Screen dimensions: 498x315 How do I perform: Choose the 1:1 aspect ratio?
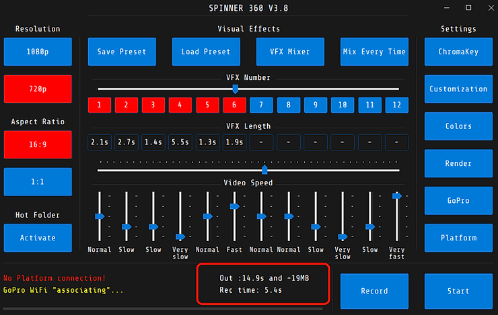[38, 182]
